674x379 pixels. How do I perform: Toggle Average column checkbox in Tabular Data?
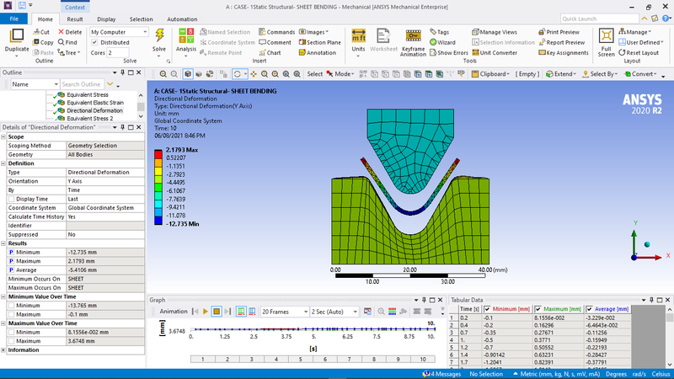tap(589, 309)
